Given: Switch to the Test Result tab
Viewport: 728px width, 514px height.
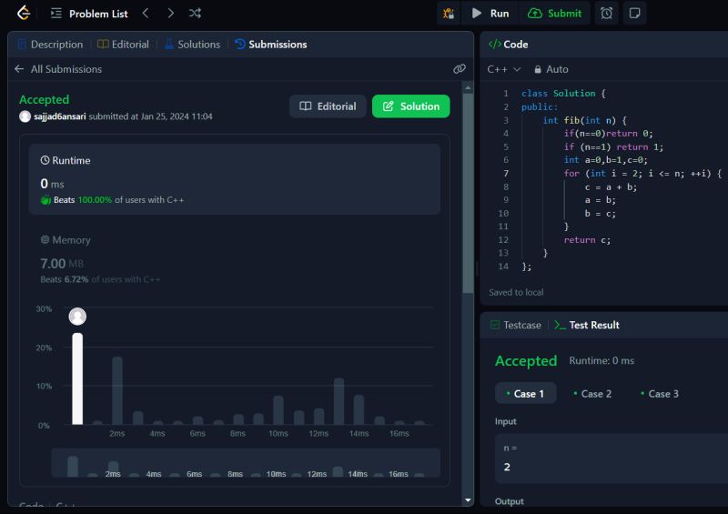Looking at the screenshot, I should (587, 325).
